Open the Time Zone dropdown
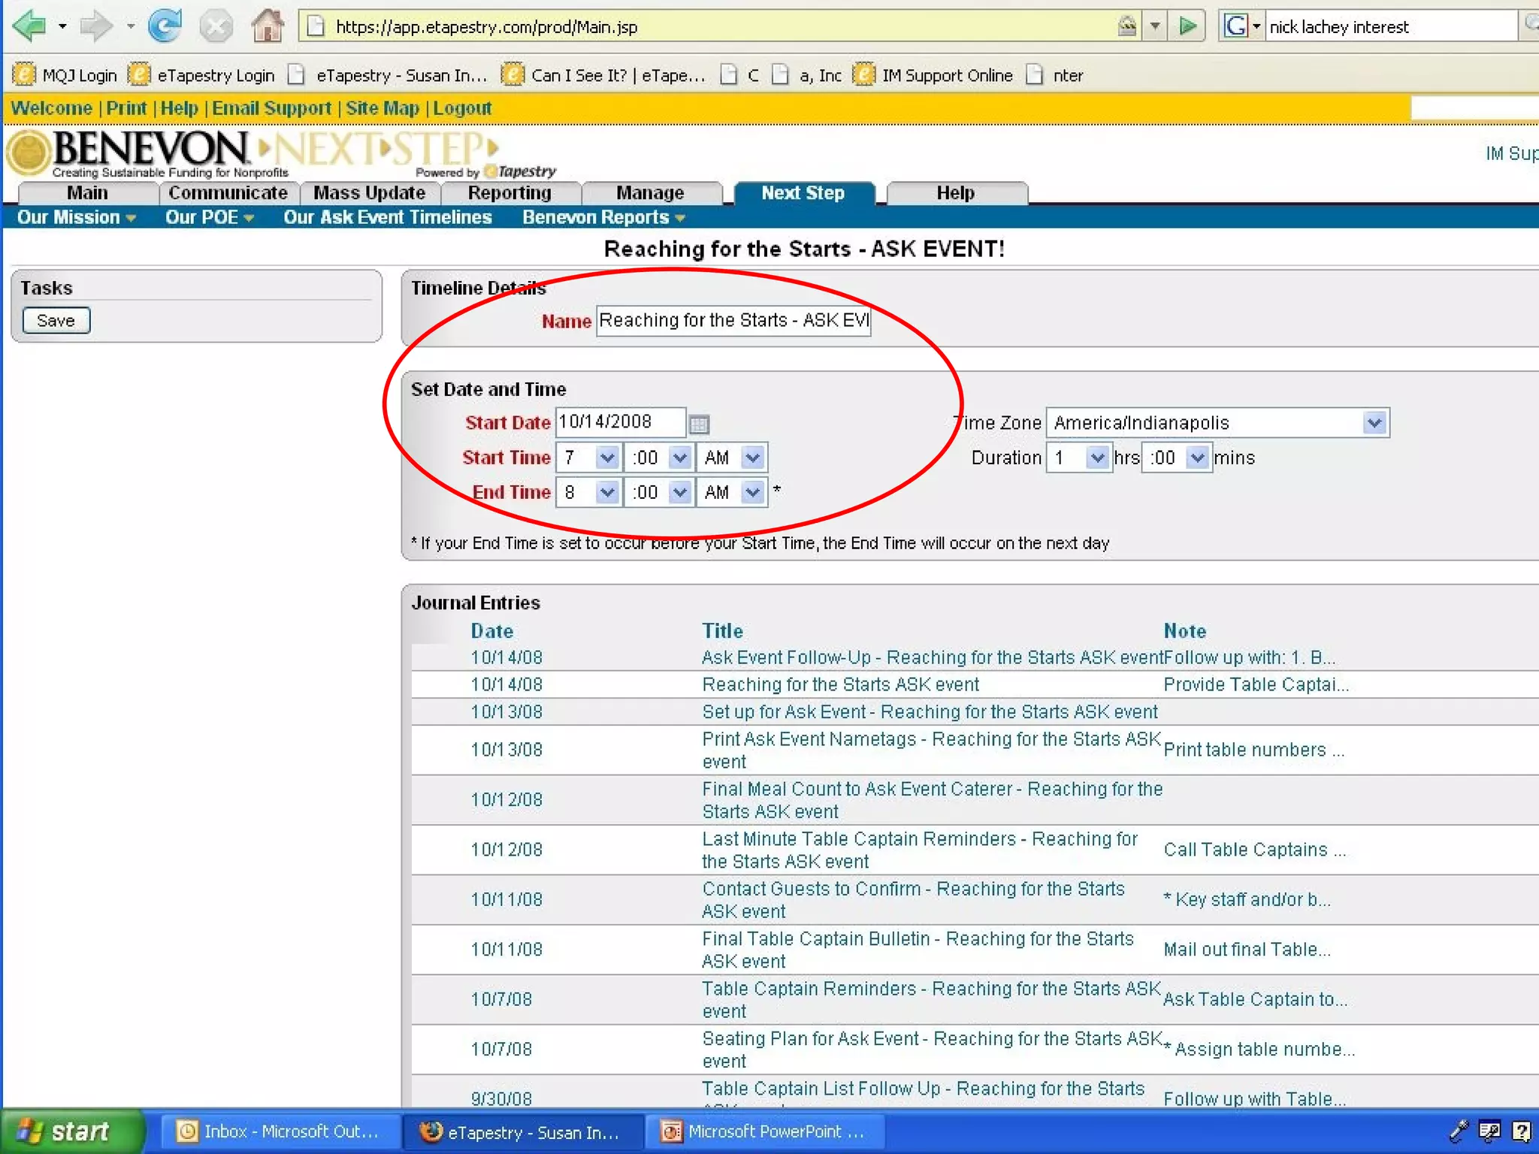Image resolution: width=1539 pixels, height=1154 pixels. click(x=1374, y=423)
